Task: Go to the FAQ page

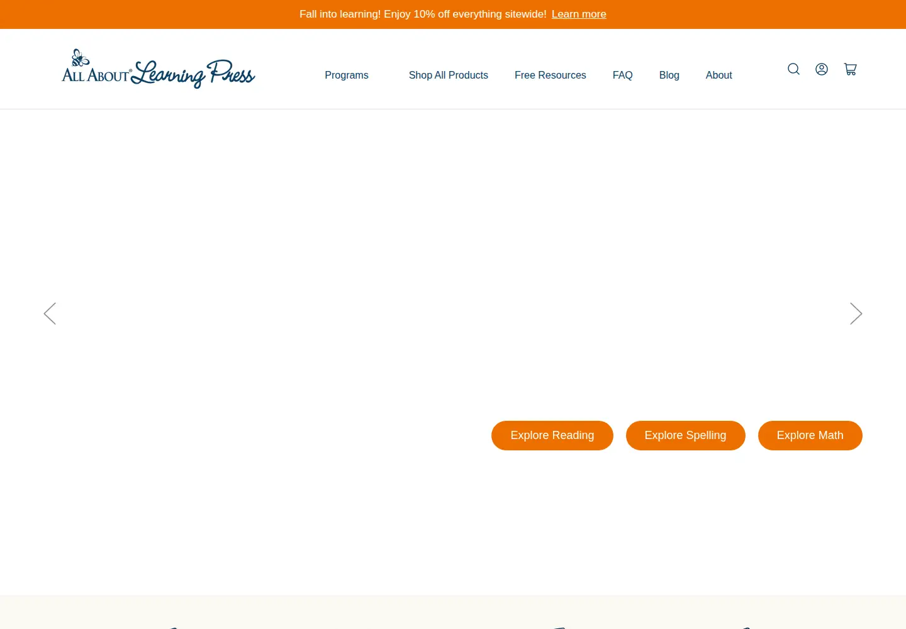Action: pyautogui.click(x=623, y=75)
